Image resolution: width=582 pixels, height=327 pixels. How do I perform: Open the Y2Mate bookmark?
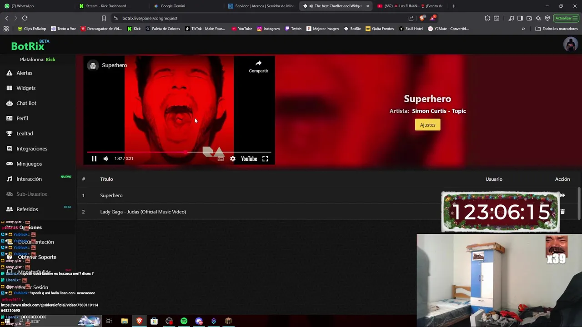coord(448,29)
